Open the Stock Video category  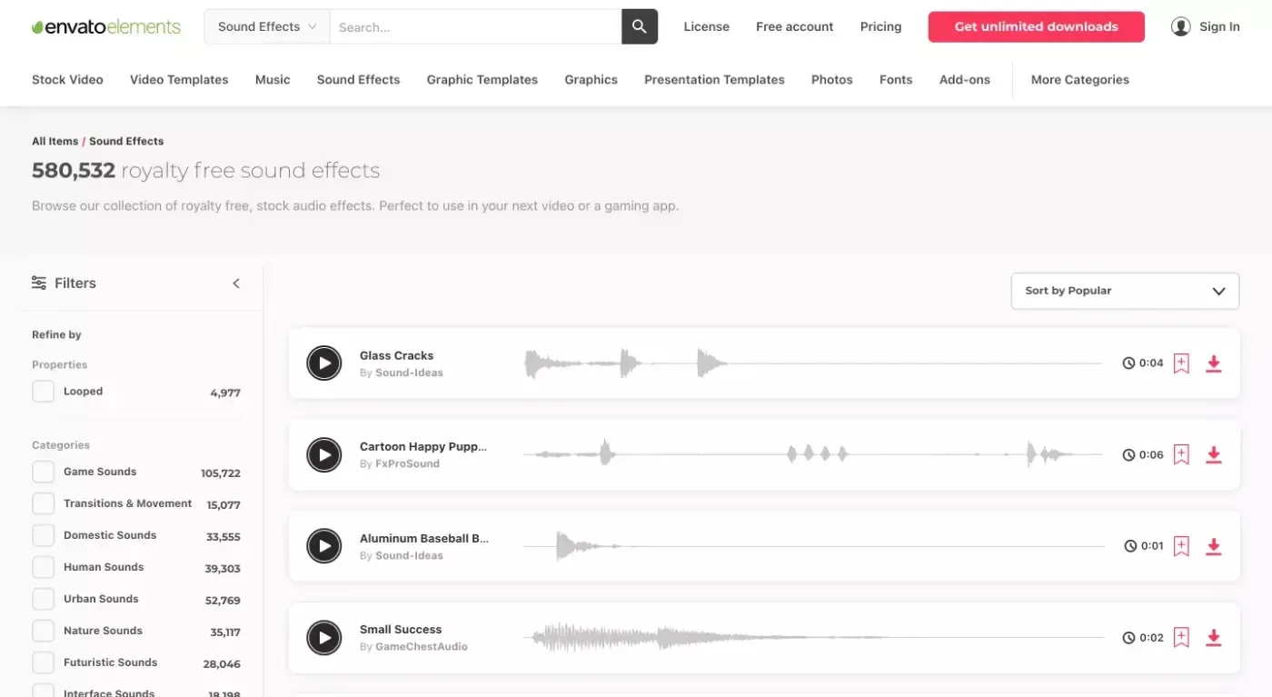coord(67,80)
